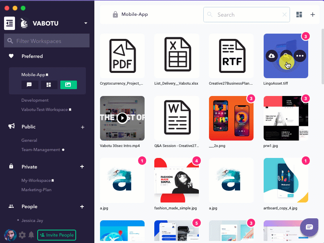Image resolution: width=324 pixels, height=243 pixels.
Task: Open the prw1.jpg thumbnail
Action: [286, 118]
